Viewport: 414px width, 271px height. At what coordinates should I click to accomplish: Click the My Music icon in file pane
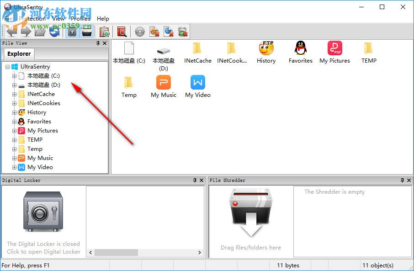click(164, 82)
